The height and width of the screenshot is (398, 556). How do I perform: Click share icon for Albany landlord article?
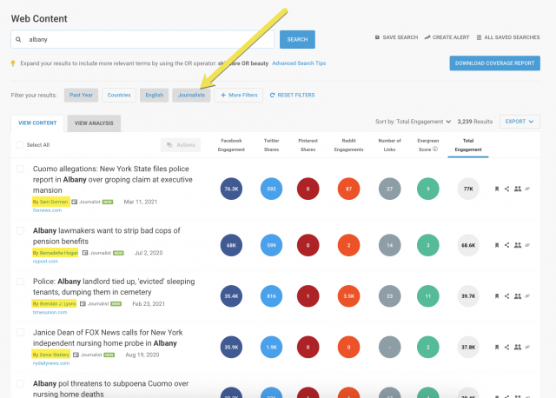click(506, 296)
